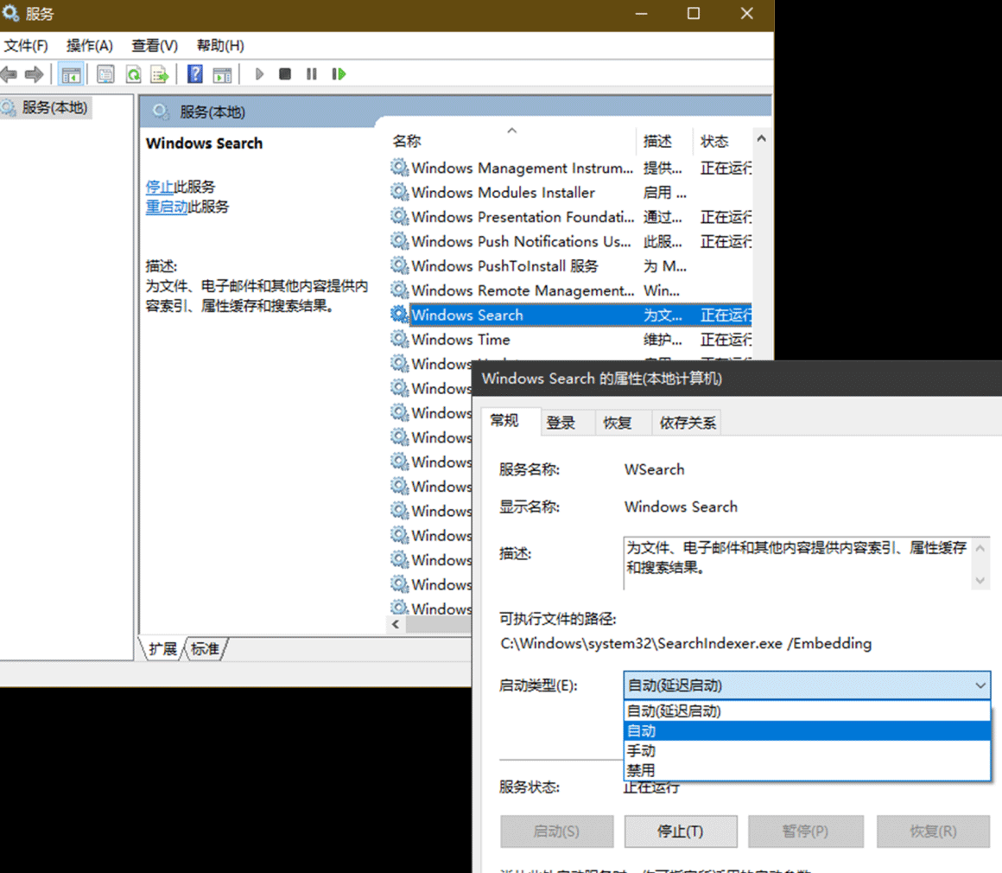
Task: Toggle the show/hide action pane toolbar icon
Action: [222, 74]
